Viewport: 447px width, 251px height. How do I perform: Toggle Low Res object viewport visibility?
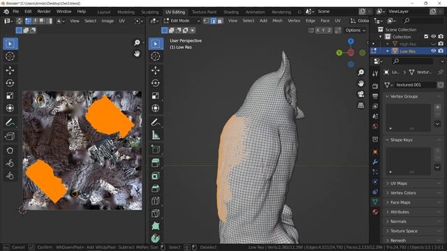pyautogui.click(x=434, y=51)
